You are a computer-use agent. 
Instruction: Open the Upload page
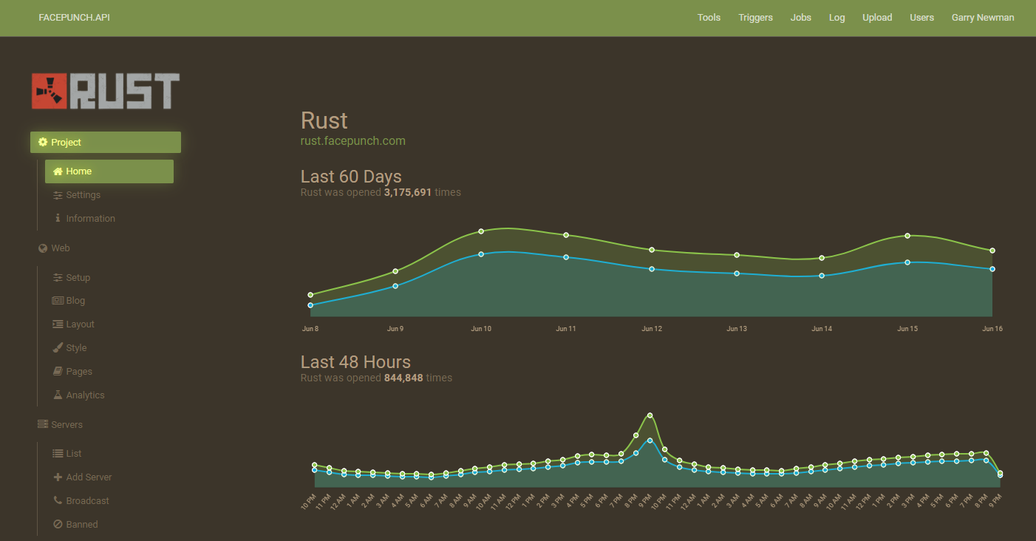pyautogui.click(x=877, y=18)
